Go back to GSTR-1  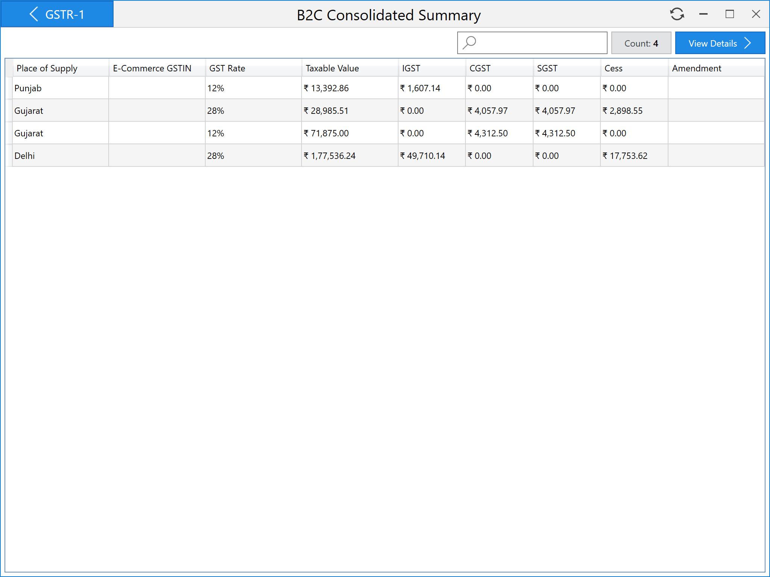pyautogui.click(x=57, y=14)
